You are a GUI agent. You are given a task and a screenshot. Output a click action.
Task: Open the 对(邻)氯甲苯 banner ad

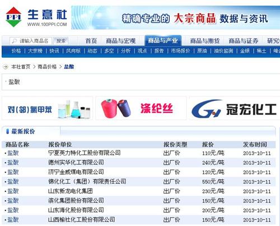[48, 108]
